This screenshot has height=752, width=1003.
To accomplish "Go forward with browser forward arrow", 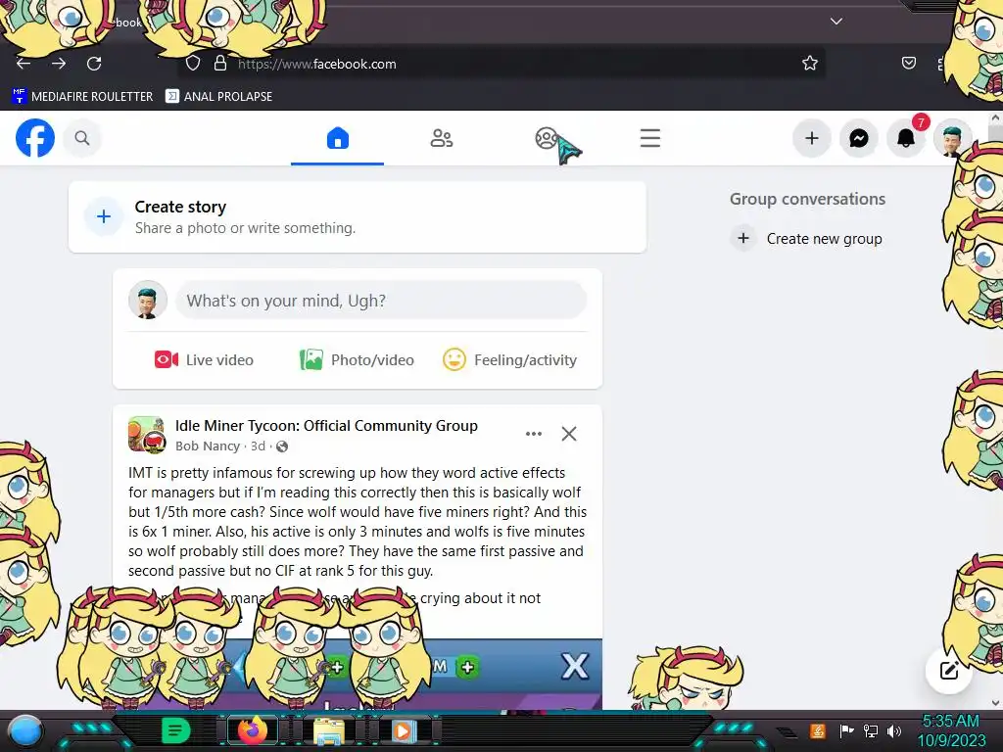I will [59, 64].
